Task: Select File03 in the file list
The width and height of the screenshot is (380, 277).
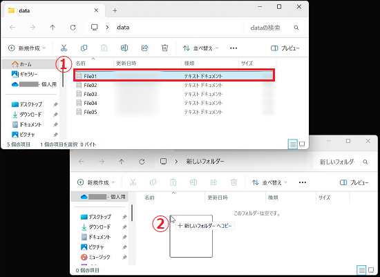Action: click(174, 94)
